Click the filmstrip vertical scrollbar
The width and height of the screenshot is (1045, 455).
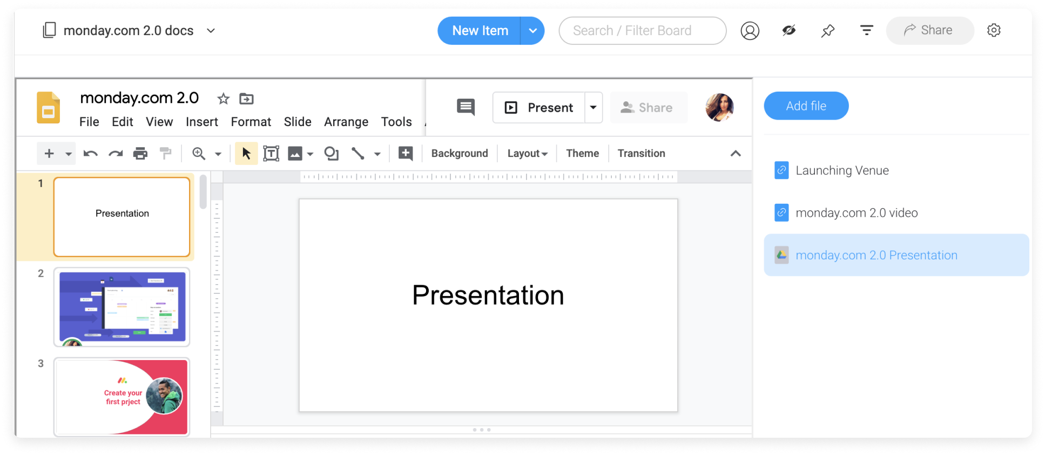click(x=203, y=191)
